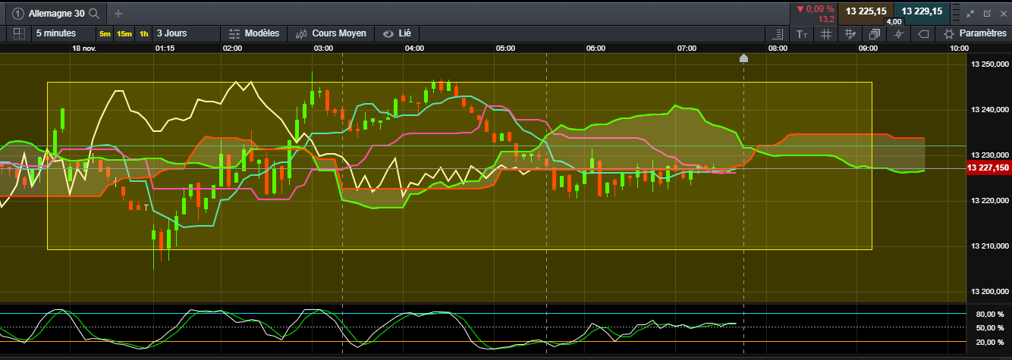Click the 80,00 % stochastic axis label
This screenshot has width=1012, height=360.
991,314
